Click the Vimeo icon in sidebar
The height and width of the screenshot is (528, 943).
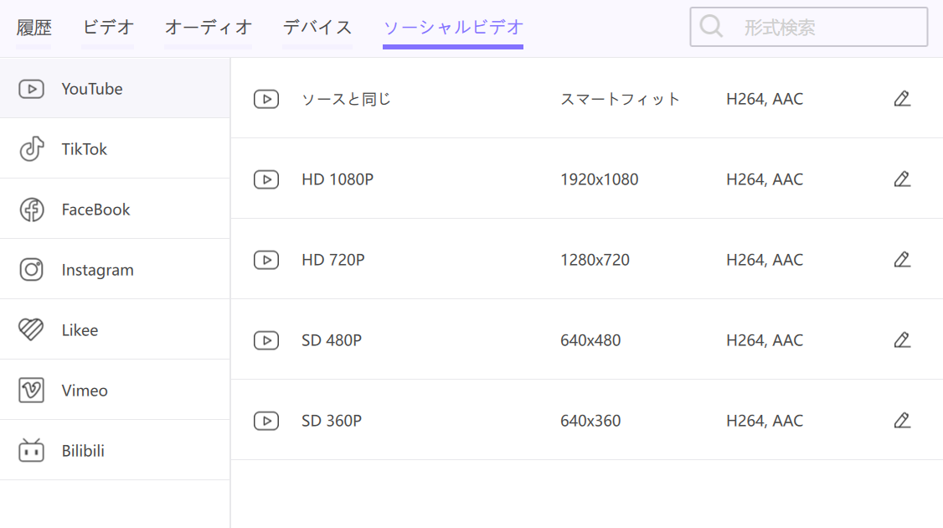[31, 391]
